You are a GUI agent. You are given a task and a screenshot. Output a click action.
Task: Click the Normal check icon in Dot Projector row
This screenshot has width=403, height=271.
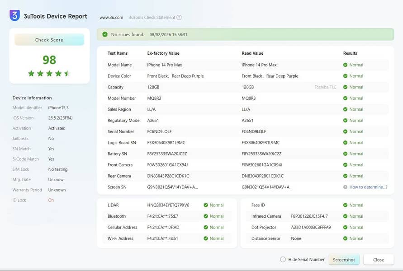345,227
